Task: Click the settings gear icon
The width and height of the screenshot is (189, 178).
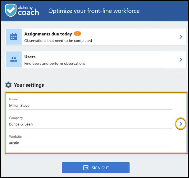Action: click(x=9, y=85)
